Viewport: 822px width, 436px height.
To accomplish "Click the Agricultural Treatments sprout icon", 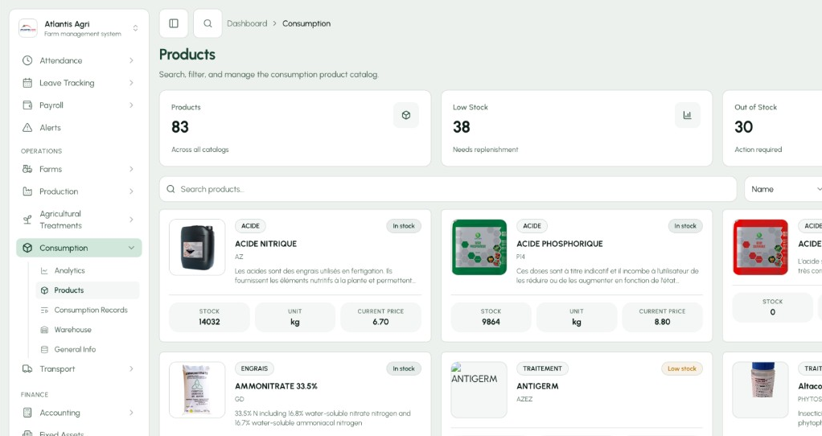I will [27, 220].
